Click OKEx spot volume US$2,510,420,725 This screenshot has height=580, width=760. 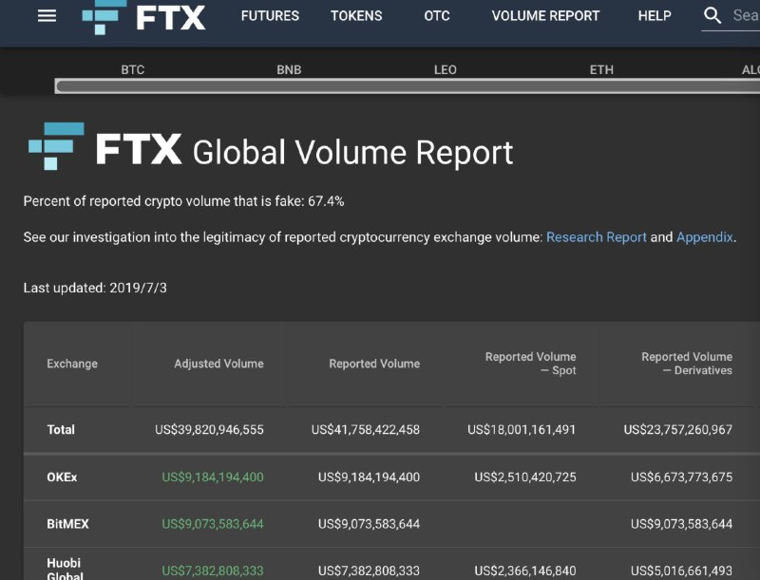coord(525,477)
